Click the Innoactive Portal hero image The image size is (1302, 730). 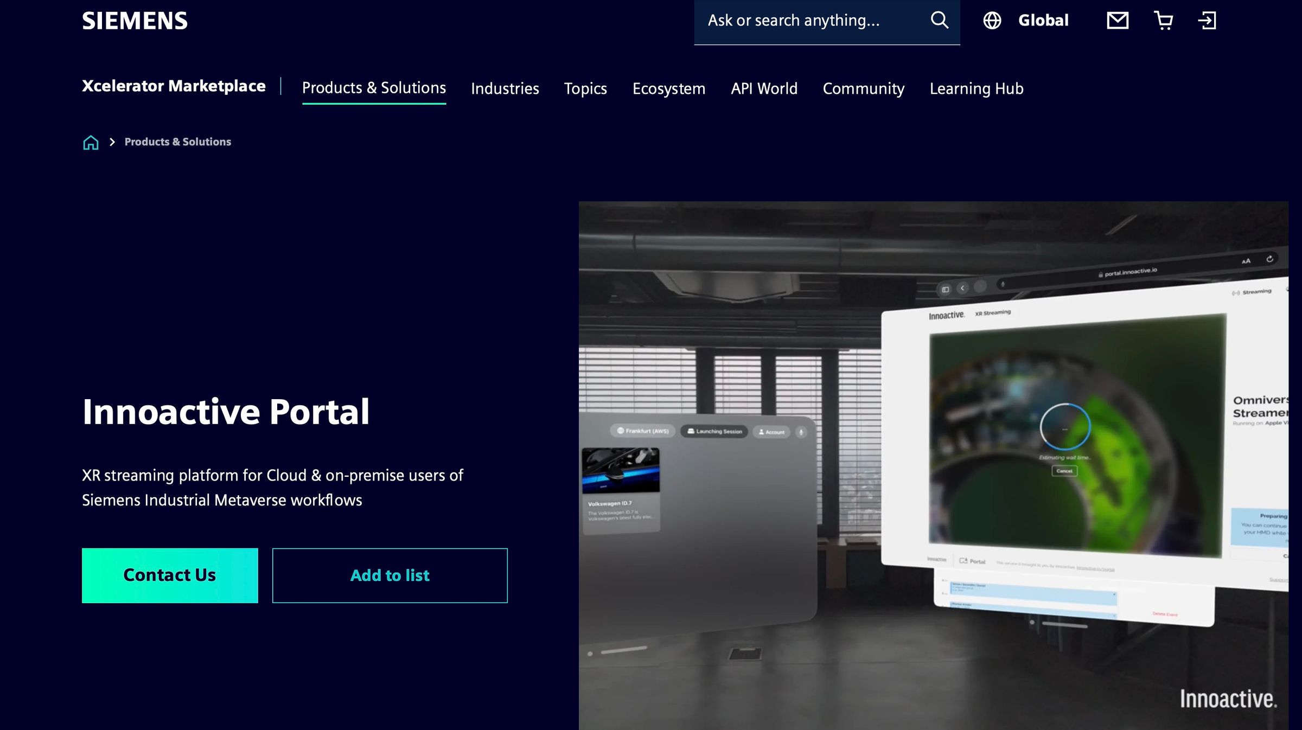tap(933, 466)
